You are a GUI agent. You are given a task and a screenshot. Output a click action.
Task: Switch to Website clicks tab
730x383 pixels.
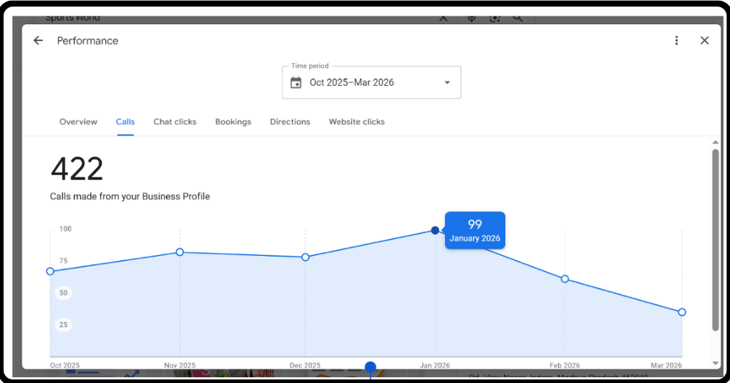[x=356, y=122]
